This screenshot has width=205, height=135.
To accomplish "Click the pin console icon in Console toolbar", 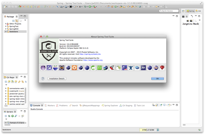I will [x=161, y=105].
